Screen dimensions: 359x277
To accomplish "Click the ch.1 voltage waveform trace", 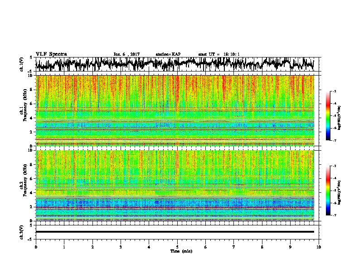I will pyautogui.click(x=175, y=64).
